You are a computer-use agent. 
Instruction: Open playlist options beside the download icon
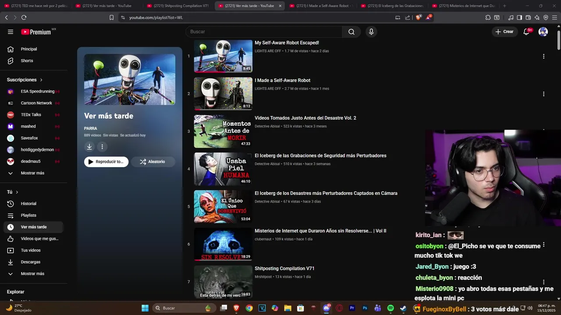102,147
